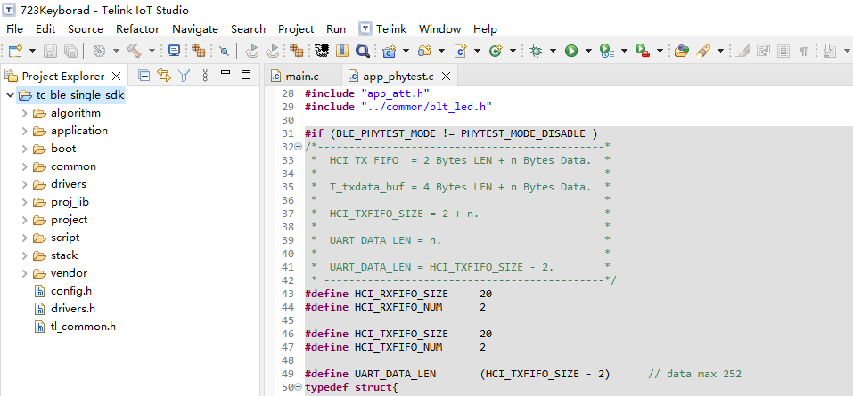This screenshot has height=396, width=853.
Task: Open the Navigate menu
Action: (195, 28)
